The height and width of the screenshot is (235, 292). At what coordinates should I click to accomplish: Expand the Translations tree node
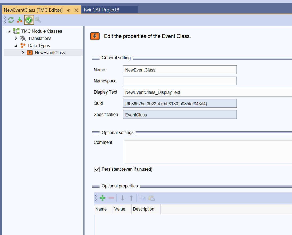[x=16, y=38]
